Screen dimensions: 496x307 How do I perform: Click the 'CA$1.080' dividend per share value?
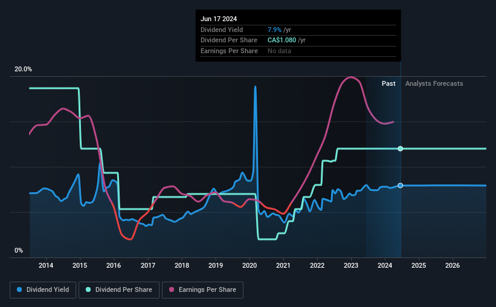[x=282, y=40]
